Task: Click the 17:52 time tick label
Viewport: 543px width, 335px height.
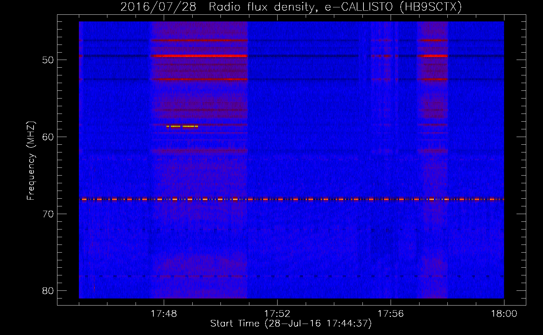Action: 277,314
